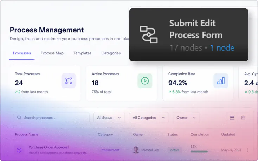Click the flowchart icon in the dark overlay
The height and width of the screenshot is (161, 258).
click(x=149, y=34)
